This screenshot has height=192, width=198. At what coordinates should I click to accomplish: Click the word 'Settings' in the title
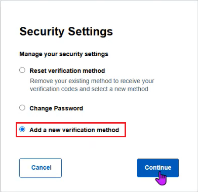(x=90, y=31)
